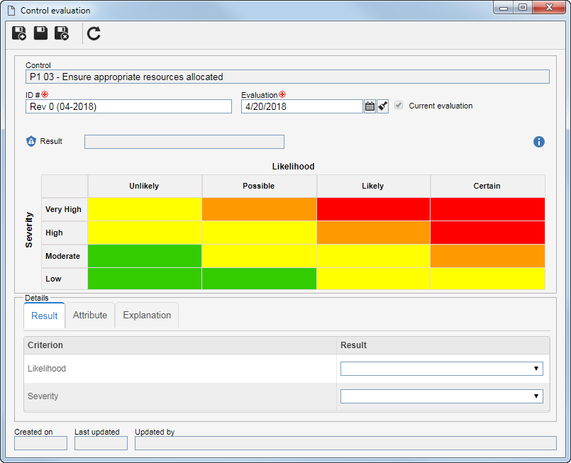Switch to the Attribute tab
The height and width of the screenshot is (463, 571).
pyautogui.click(x=90, y=316)
